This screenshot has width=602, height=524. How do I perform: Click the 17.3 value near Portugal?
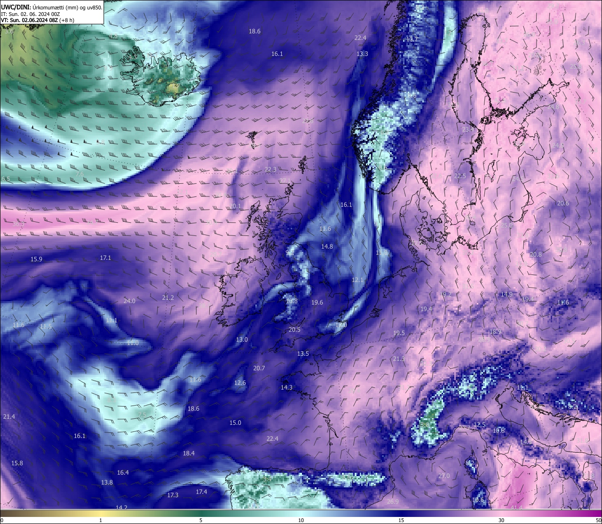(x=173, y=495)
